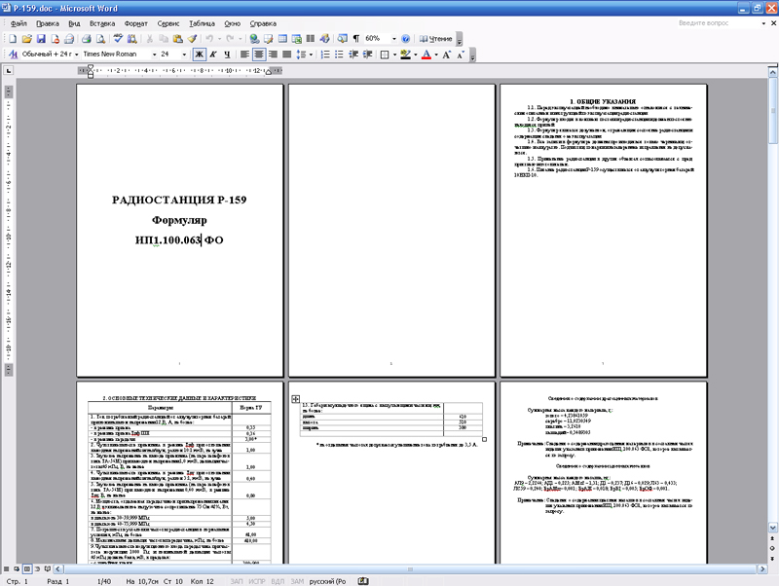Select the Format Painter brush
The image size is (779, 586).
click(192, 39)
